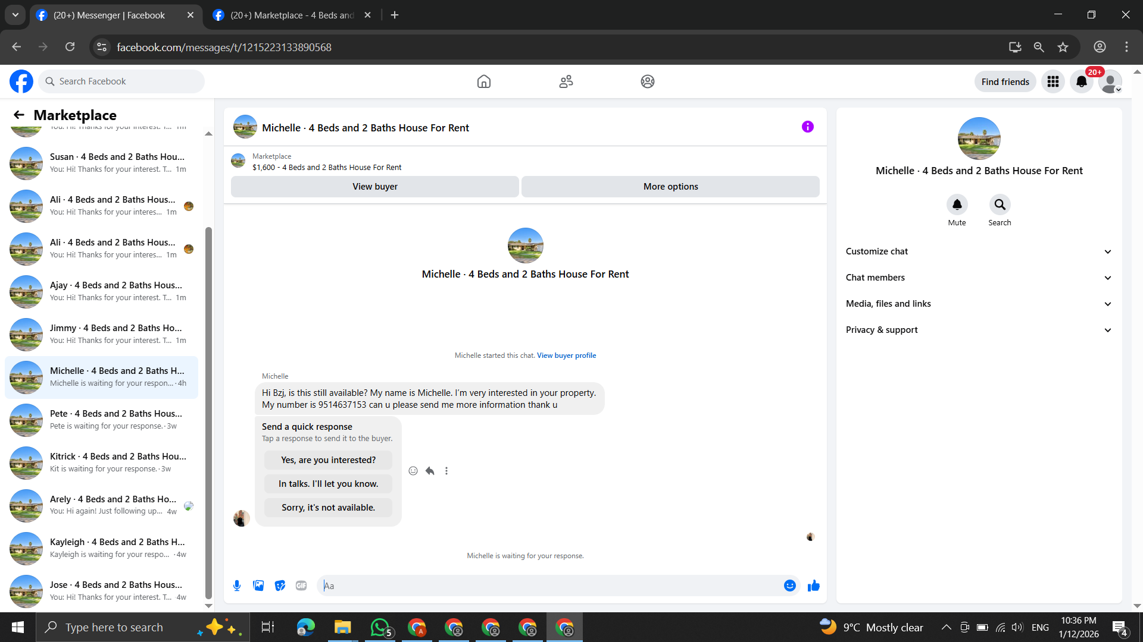Reply to Michelle's message with arrow icon
Viewport: 1143px width, 642px height.
coord(430,471)
